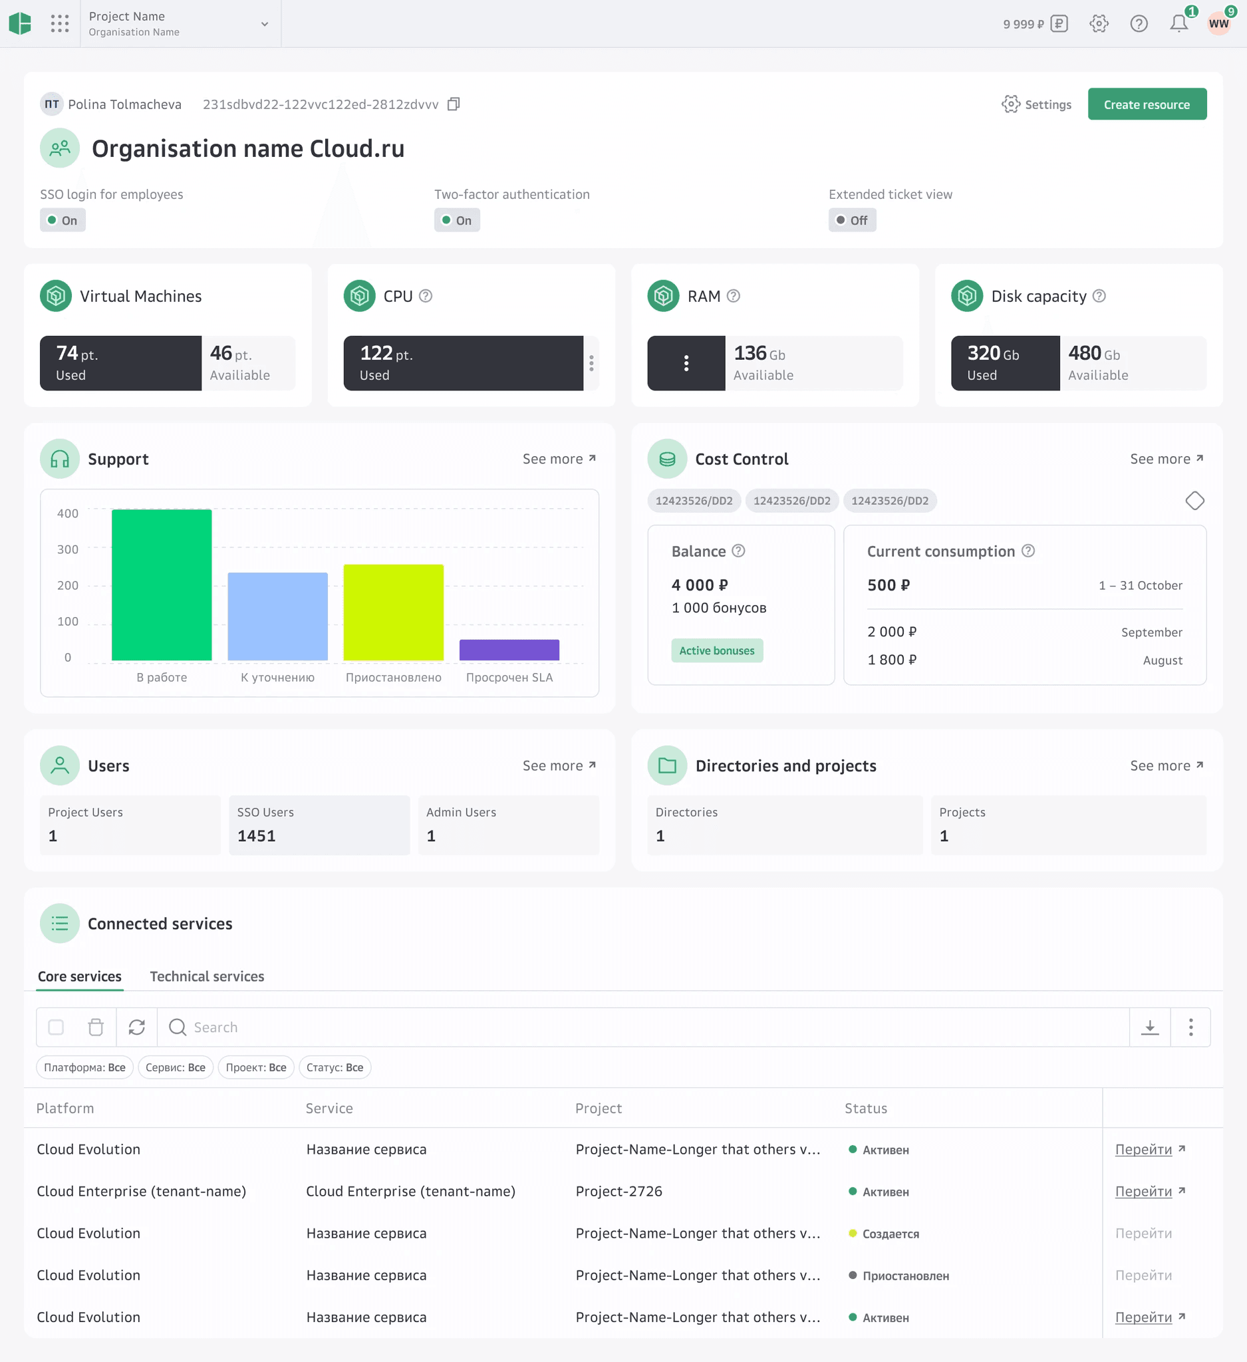
Task: Open Settings of the organisation
Action: (1037, 104)
